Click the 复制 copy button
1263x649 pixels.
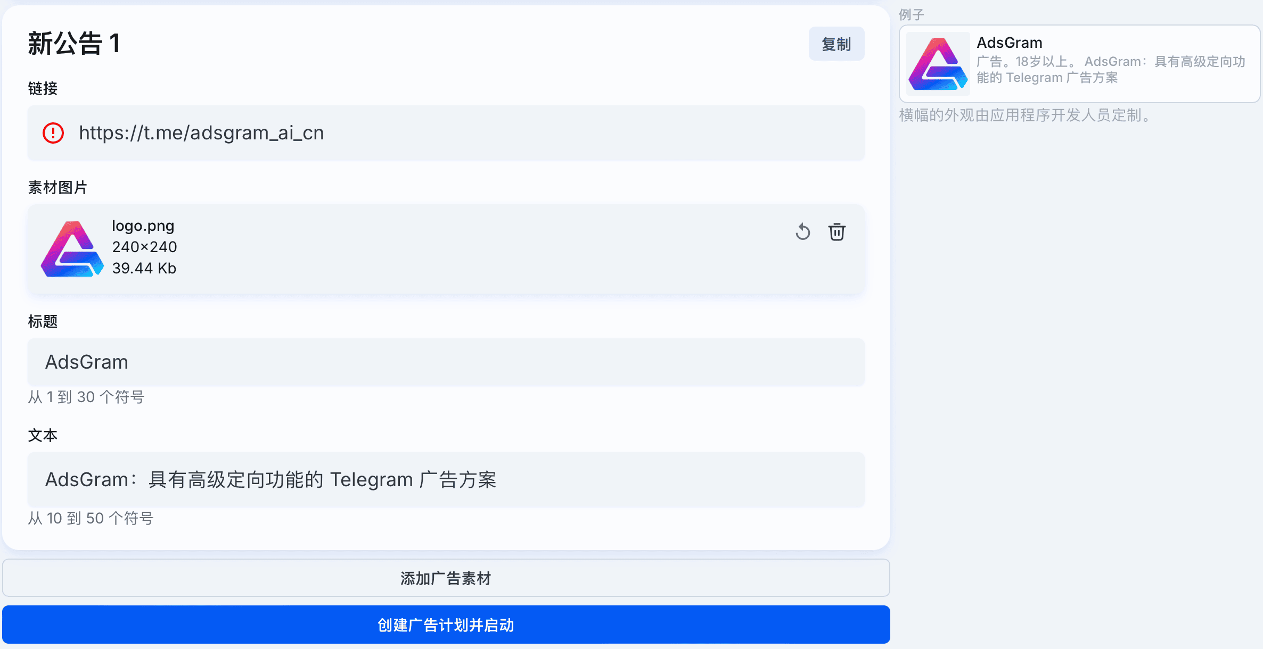836,44
